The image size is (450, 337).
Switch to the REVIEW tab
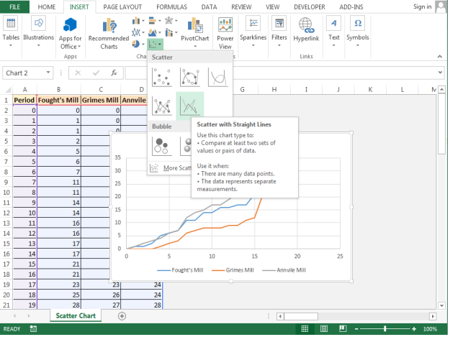click(241, 7)
